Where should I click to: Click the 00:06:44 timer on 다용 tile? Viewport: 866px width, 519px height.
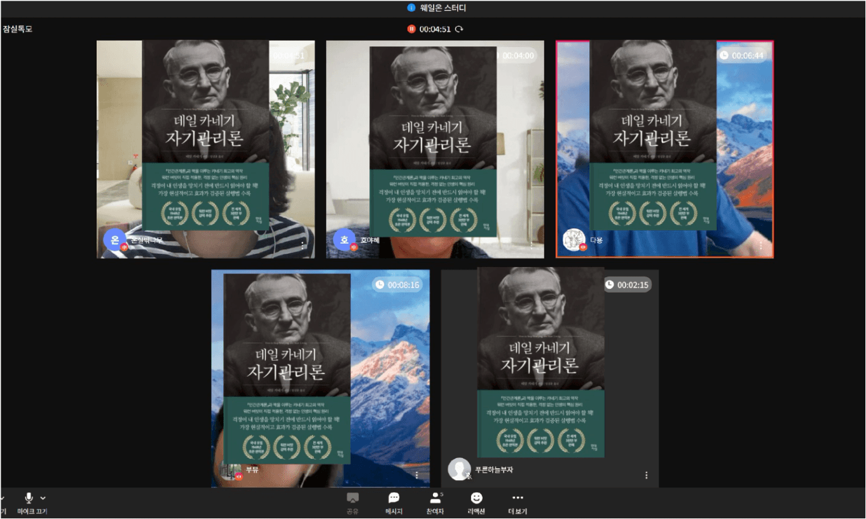pos(743,56)
